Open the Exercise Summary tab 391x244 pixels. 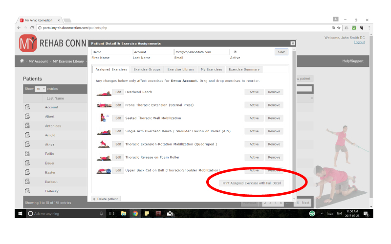(244, 69)
